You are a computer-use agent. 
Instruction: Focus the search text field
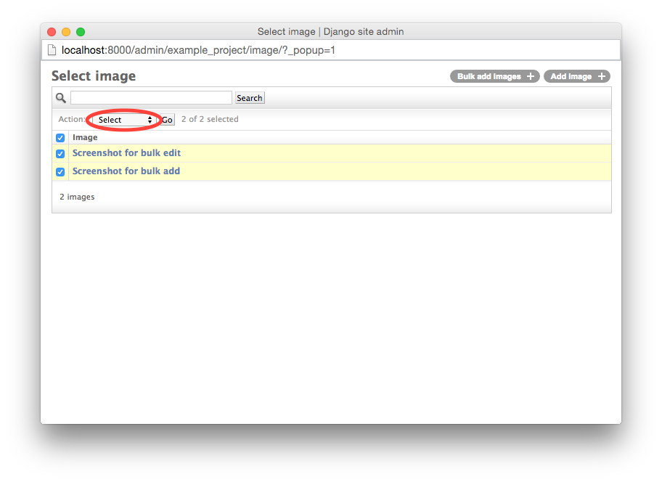click(151, 97)
